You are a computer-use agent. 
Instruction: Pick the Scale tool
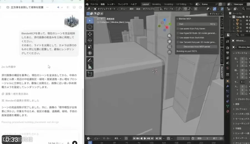(x=90, y=47)
